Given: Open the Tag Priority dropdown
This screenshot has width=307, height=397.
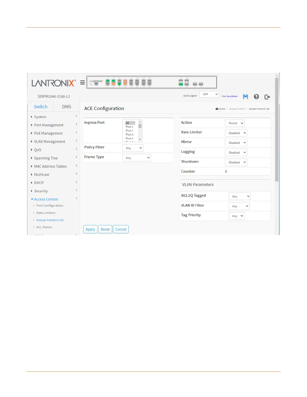Looking at the screenshot, I should click(237, 216).
